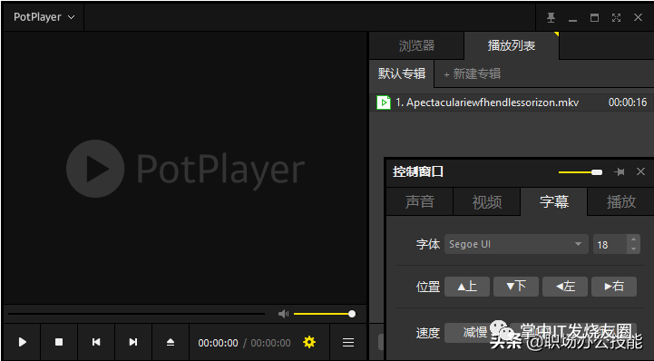Increase subtitle font size with up arrow
Image resolution: width=654 pixels, height=361 pixels.
633,239
